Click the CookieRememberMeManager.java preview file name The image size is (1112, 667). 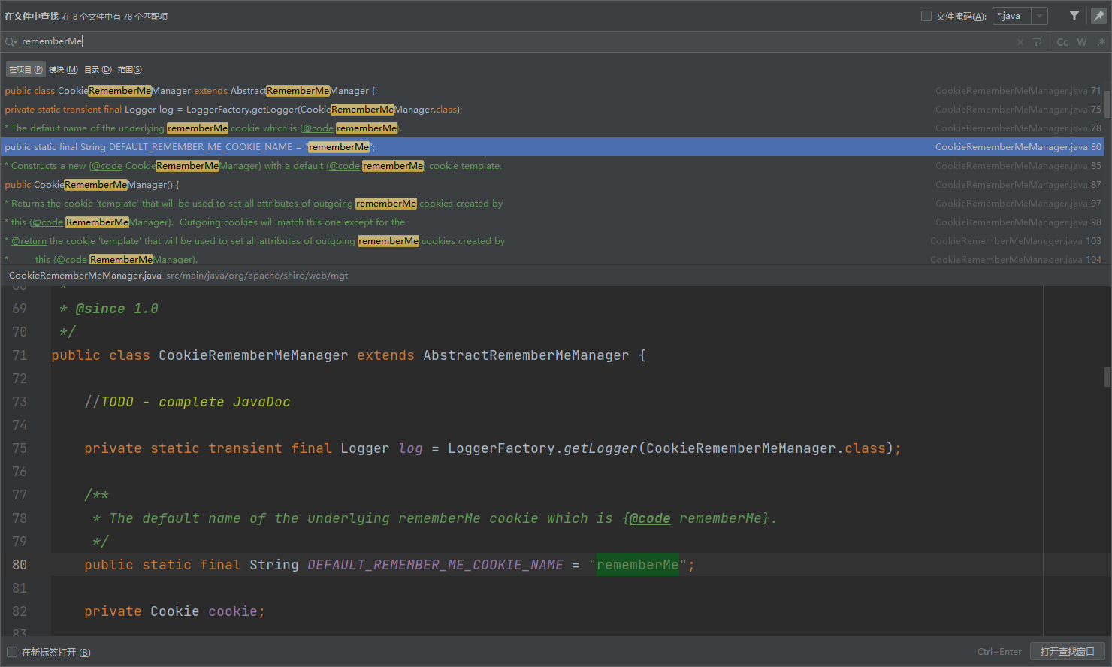coord(85,276)
